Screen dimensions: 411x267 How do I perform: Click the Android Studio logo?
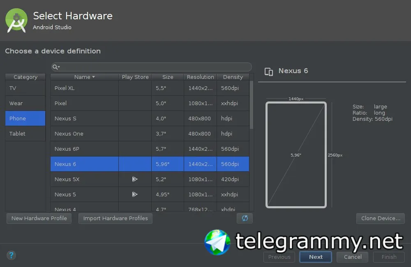pyautogui.click(x=16, y=21)
